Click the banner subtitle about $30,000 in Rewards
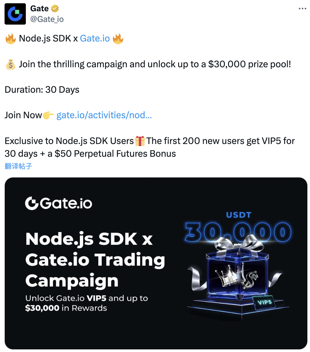 pyautogui.click(x=86, y=303)
